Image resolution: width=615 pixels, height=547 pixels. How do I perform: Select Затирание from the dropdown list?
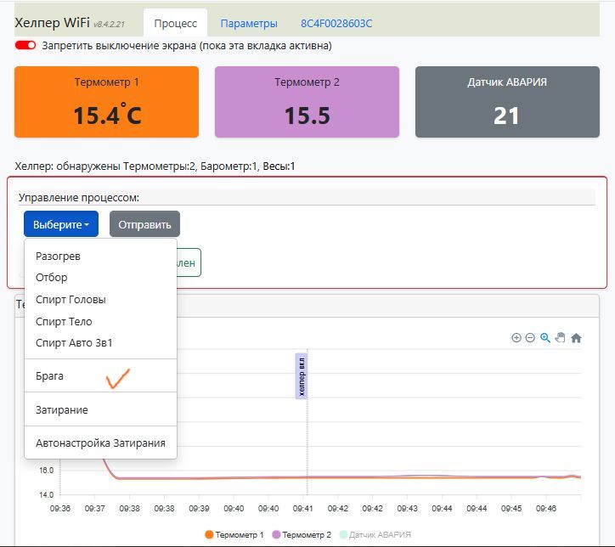tap(100, 409)
